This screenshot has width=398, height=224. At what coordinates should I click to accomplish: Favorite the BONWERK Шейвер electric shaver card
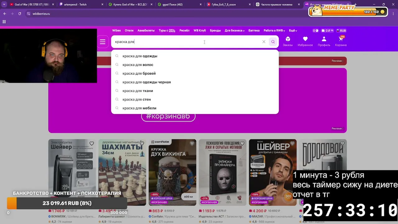(92, 143)
